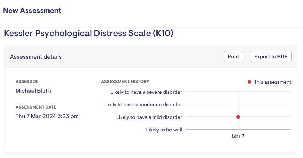Click "Likely to have a moderate disorder" label
This screenshot has height=158, width=303.
click(143, 104)
